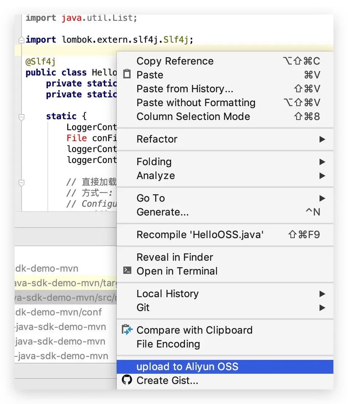Expand the Refactor submenu arrow
The height and width of the screenshot is (404, 348).
tap(322, 139)
